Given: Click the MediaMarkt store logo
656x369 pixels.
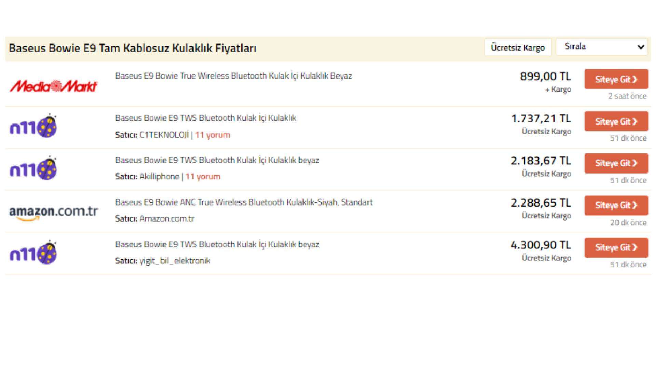Looking at the screenshot, I should (54, 86).
